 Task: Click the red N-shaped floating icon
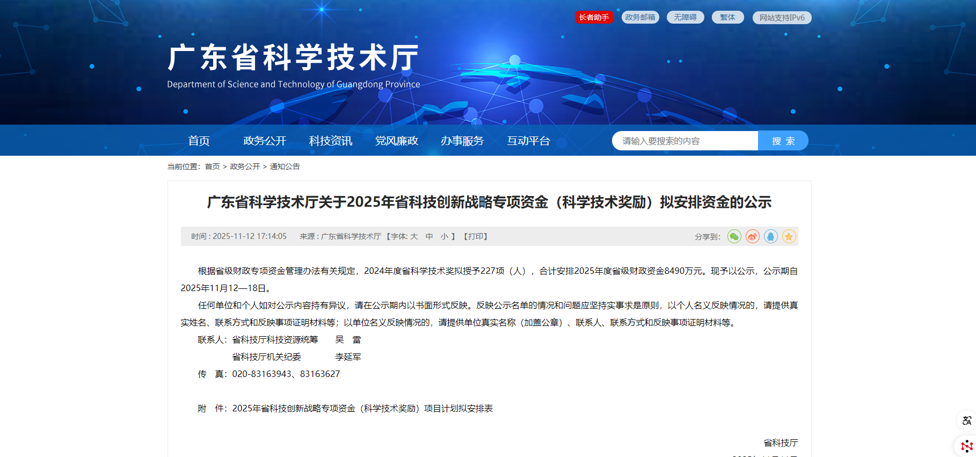point(966,446)
